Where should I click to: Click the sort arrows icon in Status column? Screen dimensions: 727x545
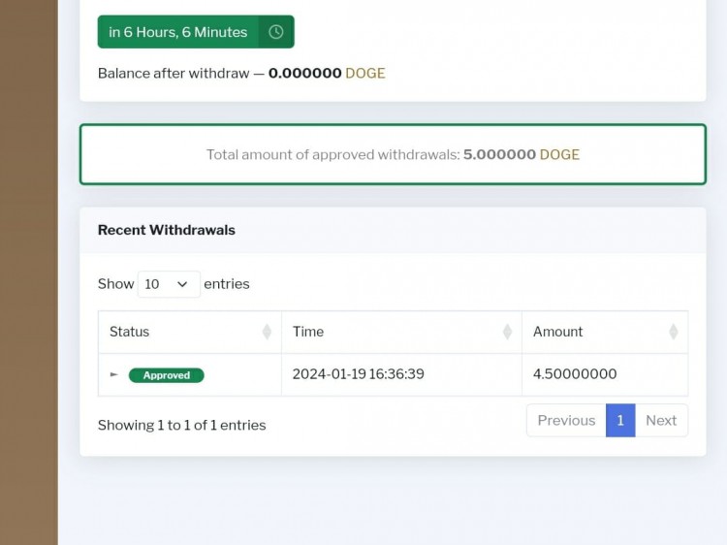(x=267, y=332)
